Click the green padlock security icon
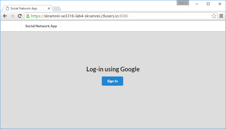Screen dimensions: 226x129 coord(28,16)
